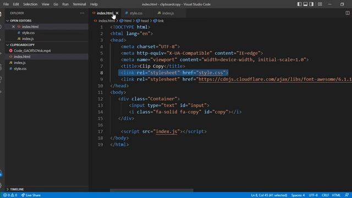Viewport: 352px width, 198px height.
Task: Click link element in the breadcrumb
Action: [x=161, y=21]
